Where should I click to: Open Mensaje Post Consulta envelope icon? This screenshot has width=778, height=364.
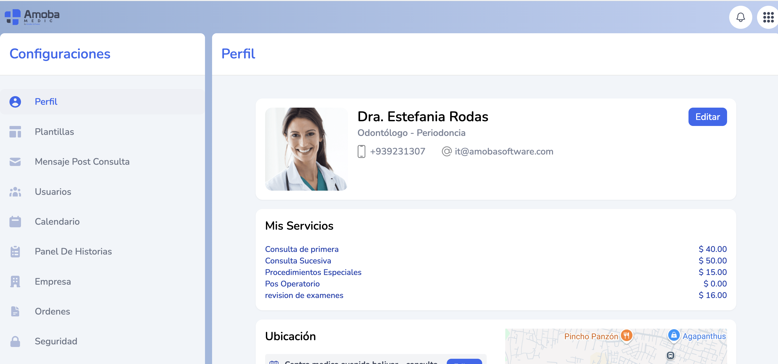pyautogui.click(x=15, y=162)
